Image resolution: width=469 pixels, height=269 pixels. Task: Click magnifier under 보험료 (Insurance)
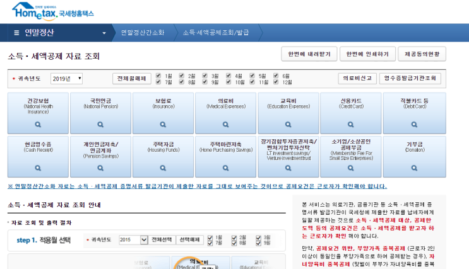coord(163,125)
